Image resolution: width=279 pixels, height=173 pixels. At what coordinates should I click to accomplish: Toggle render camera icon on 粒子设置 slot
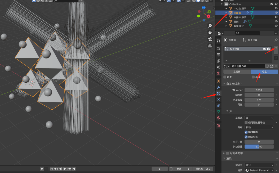pos(269,49)
